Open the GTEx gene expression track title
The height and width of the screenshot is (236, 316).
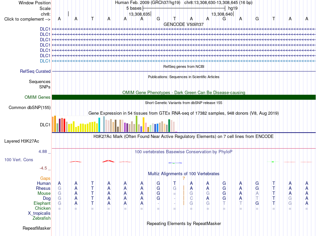[x=184, y=113]
